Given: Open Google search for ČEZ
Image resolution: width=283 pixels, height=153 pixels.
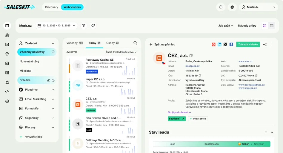Looking at the screenshot, I should (213, 45).
